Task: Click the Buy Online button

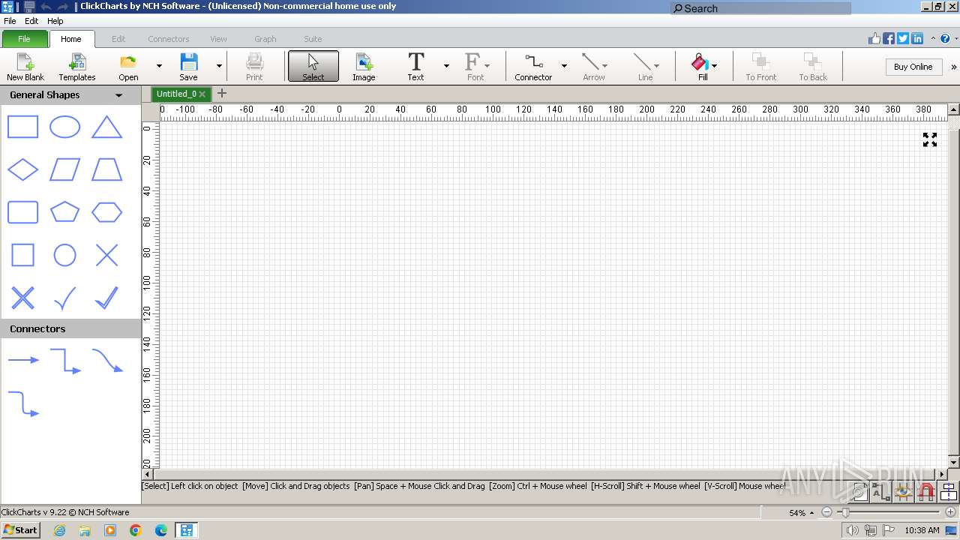Action: click(913, 67)
